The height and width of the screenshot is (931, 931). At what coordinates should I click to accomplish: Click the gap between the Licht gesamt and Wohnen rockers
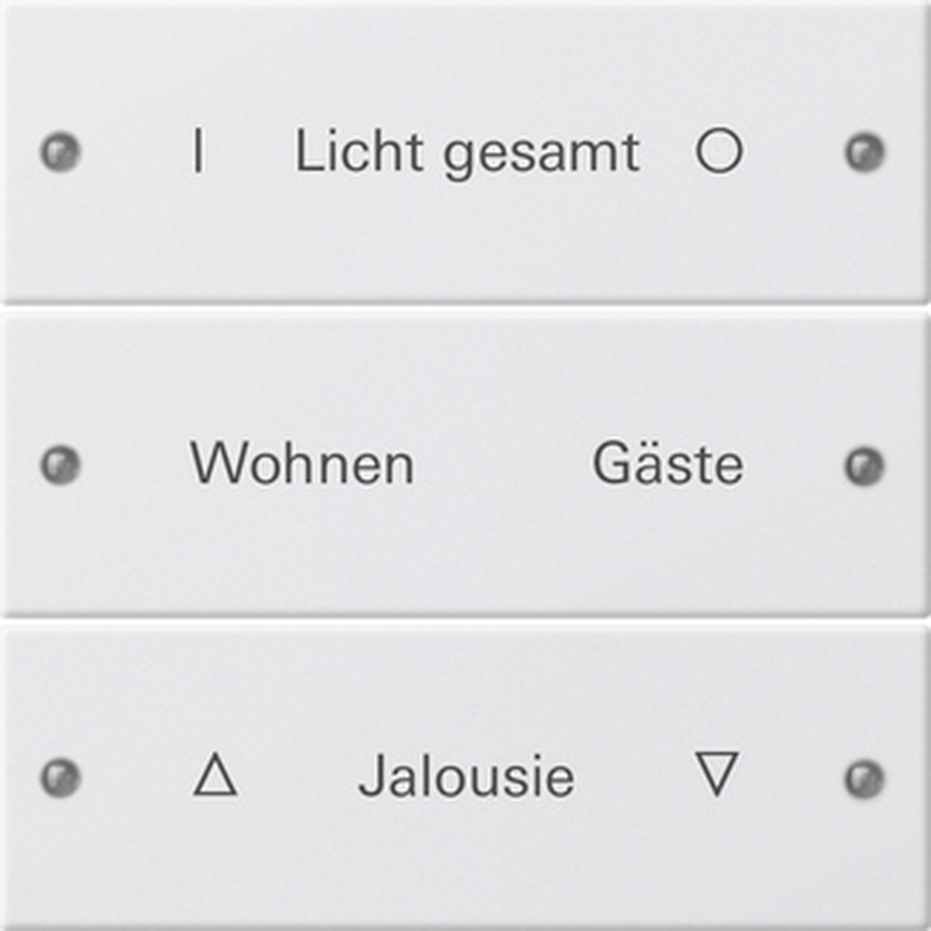(x=465, y=308)
